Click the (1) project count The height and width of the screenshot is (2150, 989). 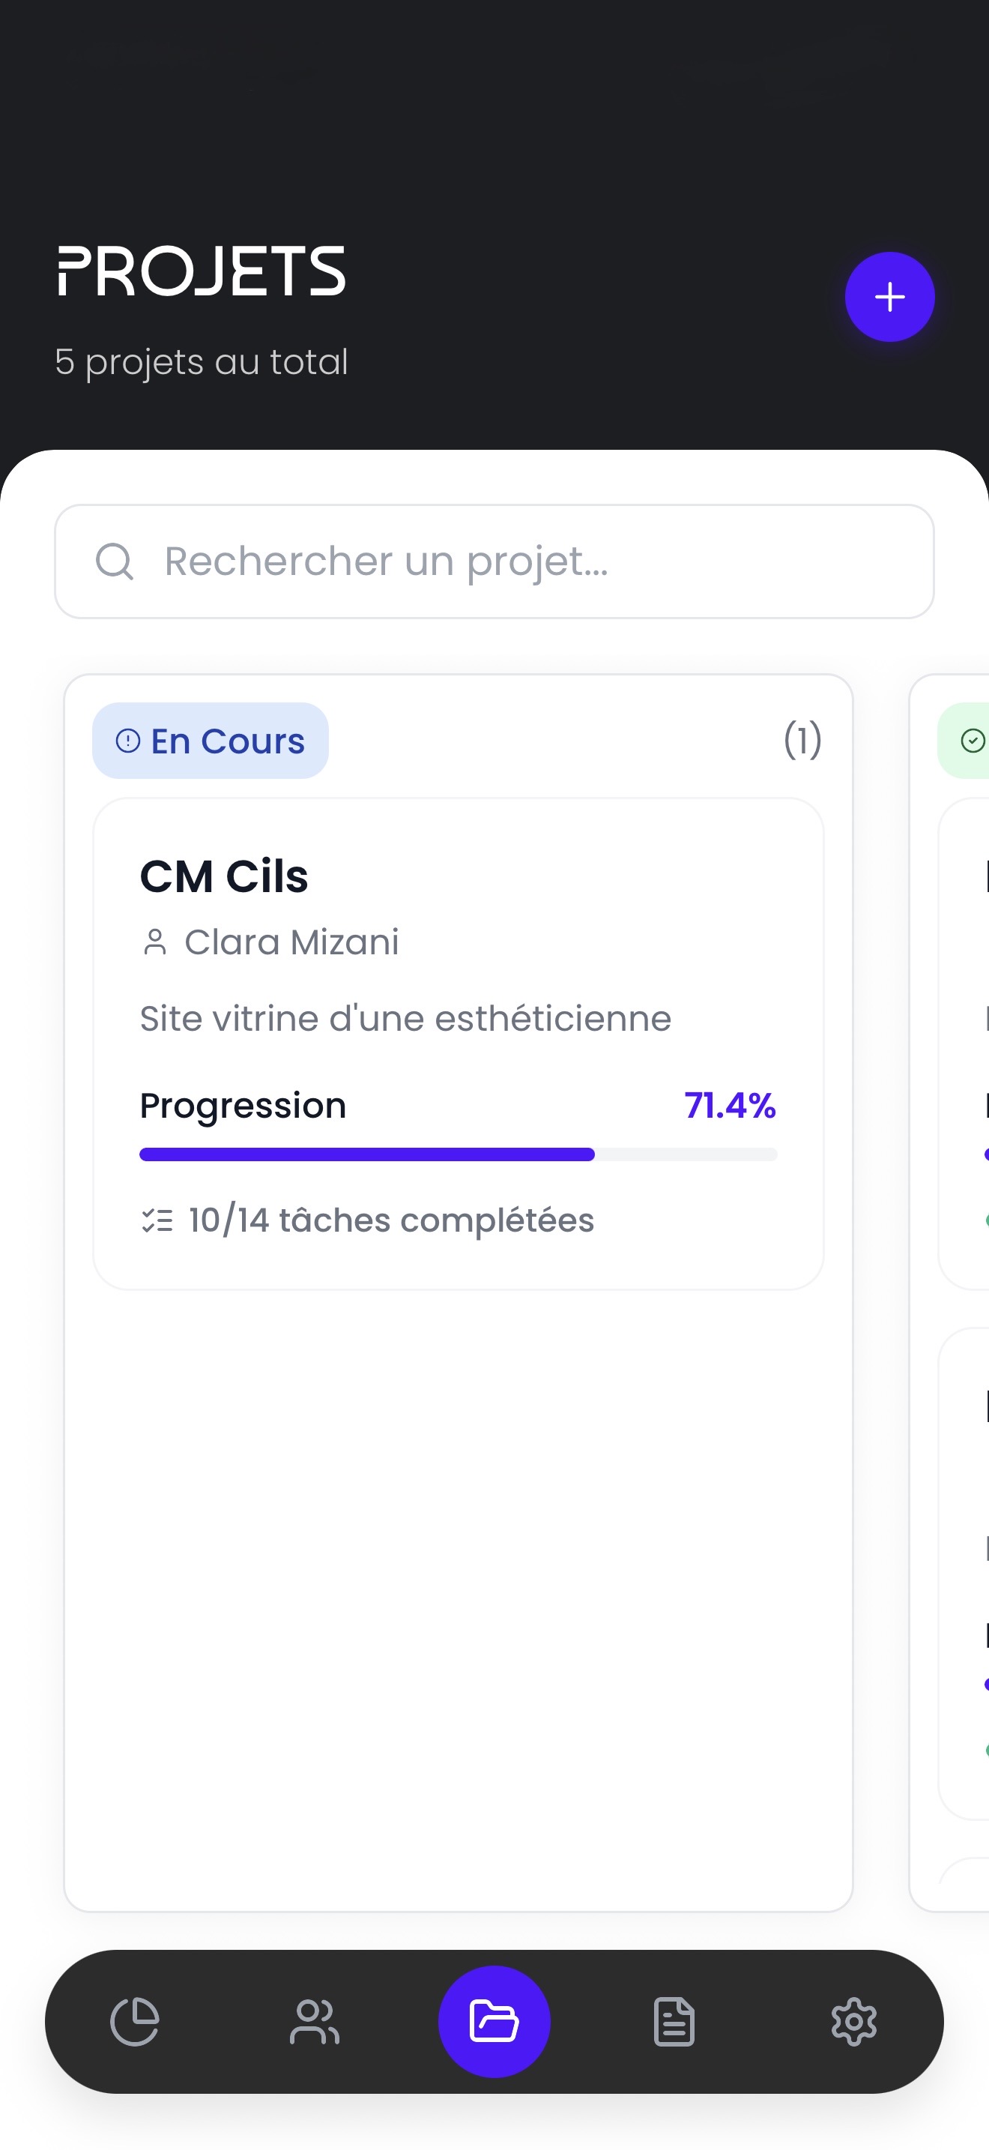[x=802, y=741]
